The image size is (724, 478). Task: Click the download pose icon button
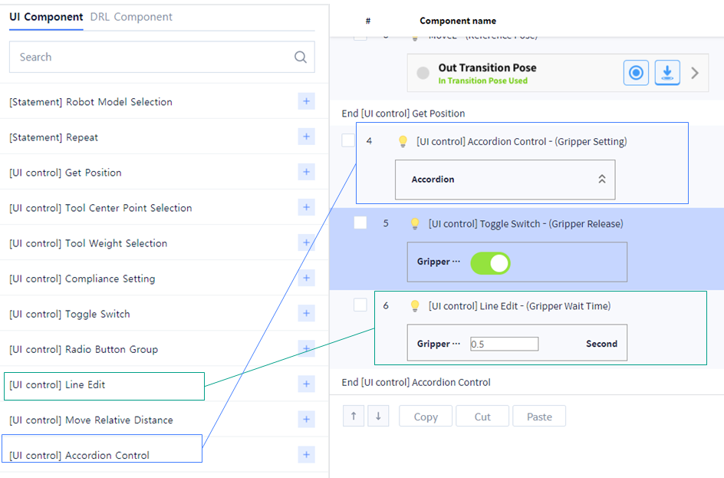[666, 73]
